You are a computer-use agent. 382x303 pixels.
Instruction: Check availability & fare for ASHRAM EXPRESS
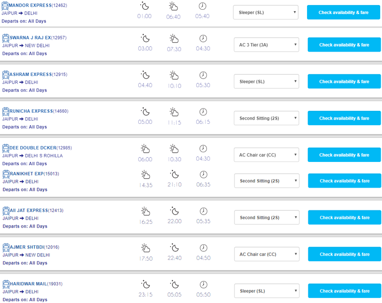[344, 81]
